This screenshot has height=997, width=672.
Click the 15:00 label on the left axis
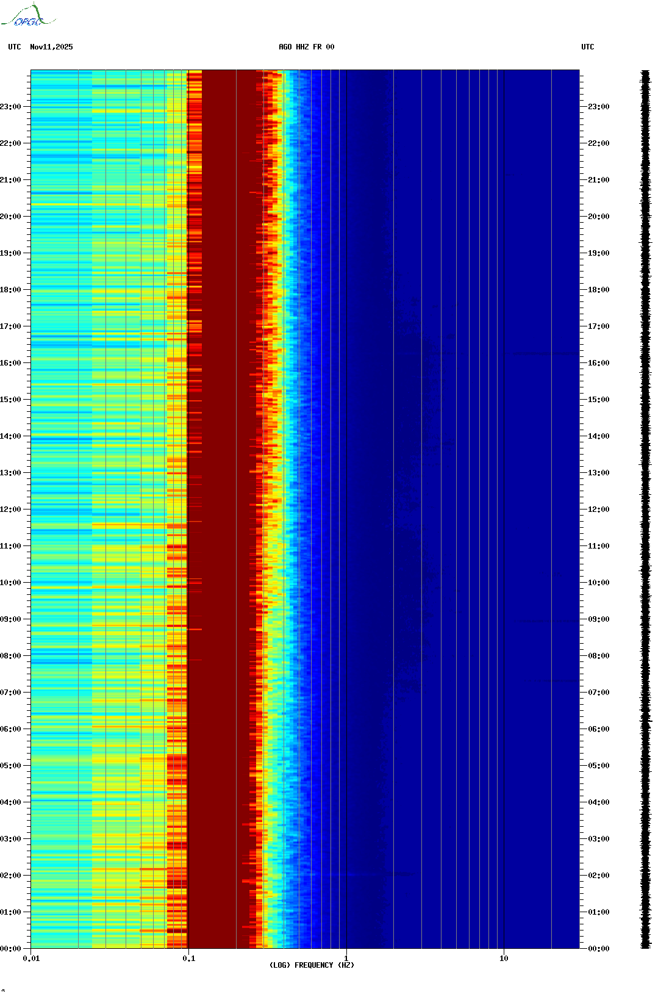(x=10, y=400)
